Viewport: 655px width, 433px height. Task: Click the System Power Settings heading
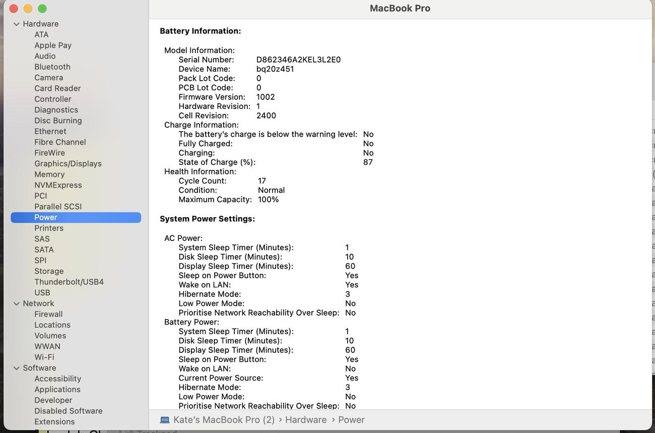208,219
